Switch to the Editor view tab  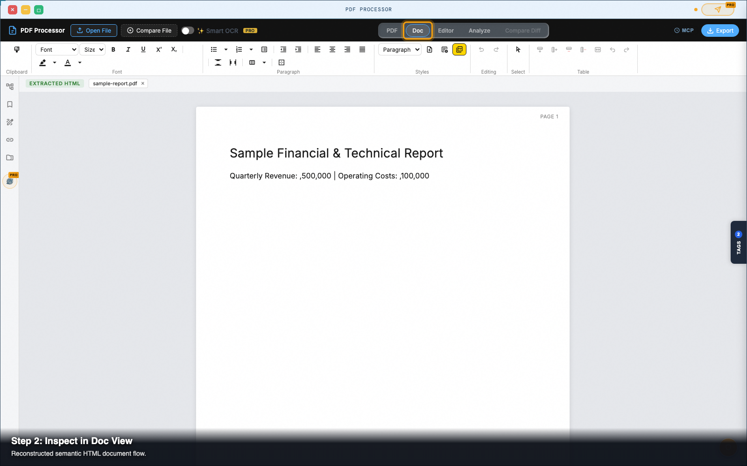click(446, 31)
